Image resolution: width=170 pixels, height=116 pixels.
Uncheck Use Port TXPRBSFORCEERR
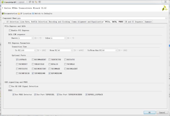pos(58,95)
